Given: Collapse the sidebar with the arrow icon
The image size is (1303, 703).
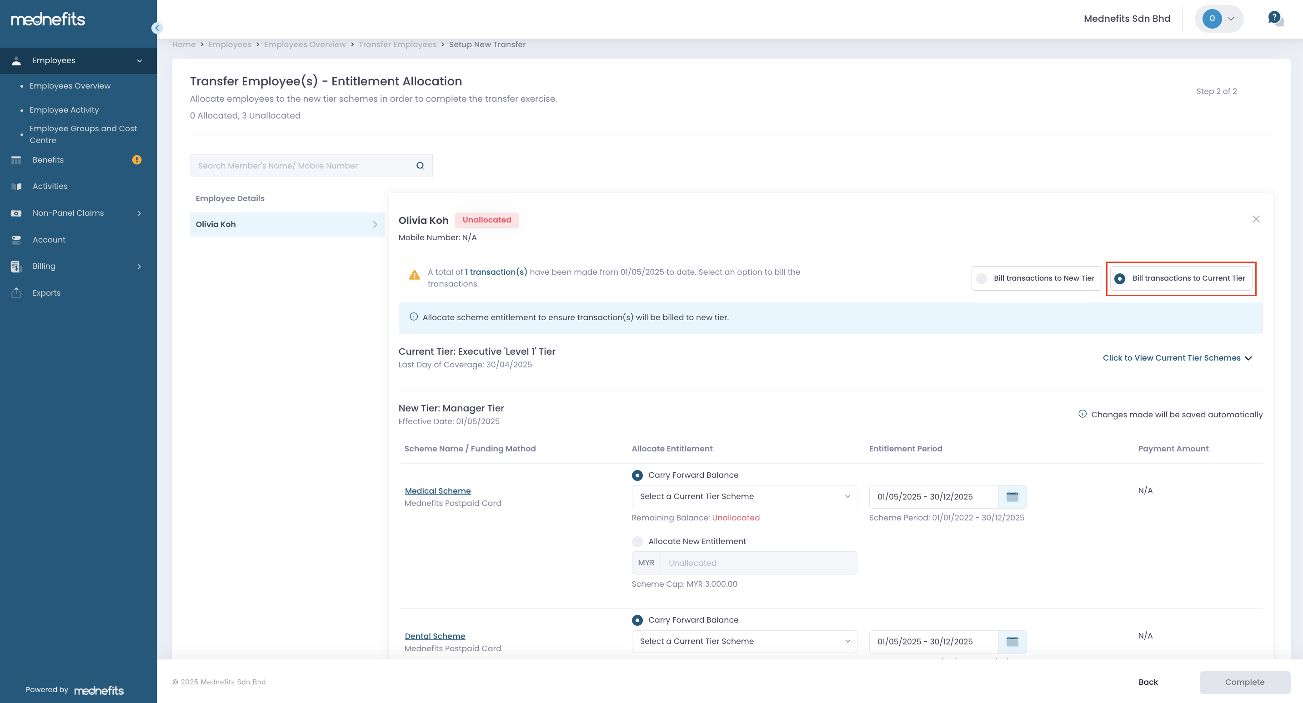Looking at the screenshot, I should 157,28.
